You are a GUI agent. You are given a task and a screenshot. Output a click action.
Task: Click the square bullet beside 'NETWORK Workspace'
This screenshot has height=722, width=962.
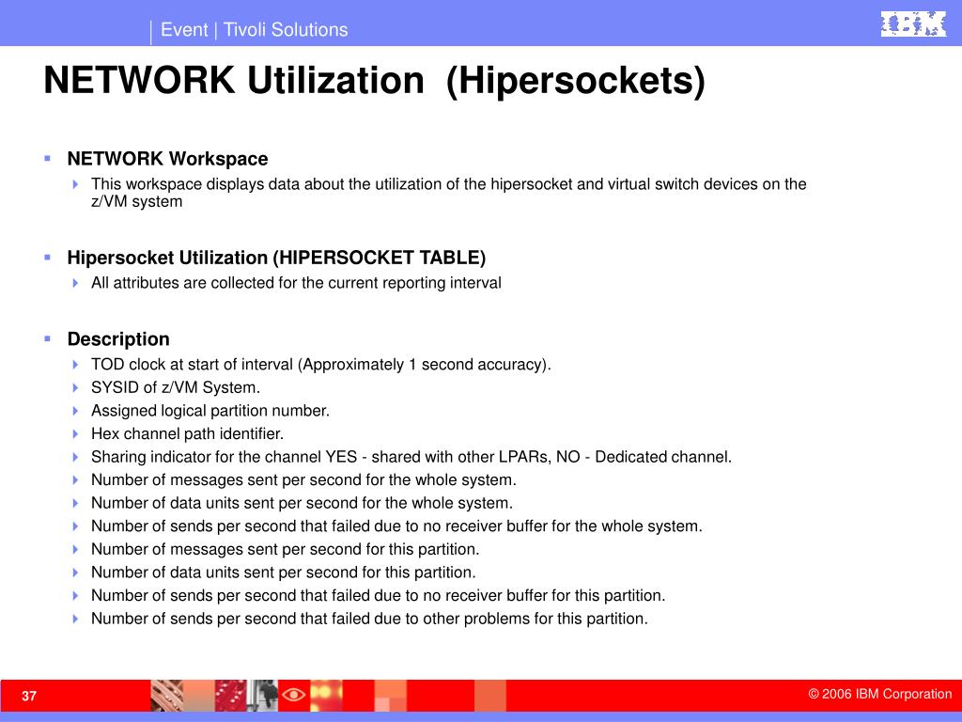tap(47, 159)
